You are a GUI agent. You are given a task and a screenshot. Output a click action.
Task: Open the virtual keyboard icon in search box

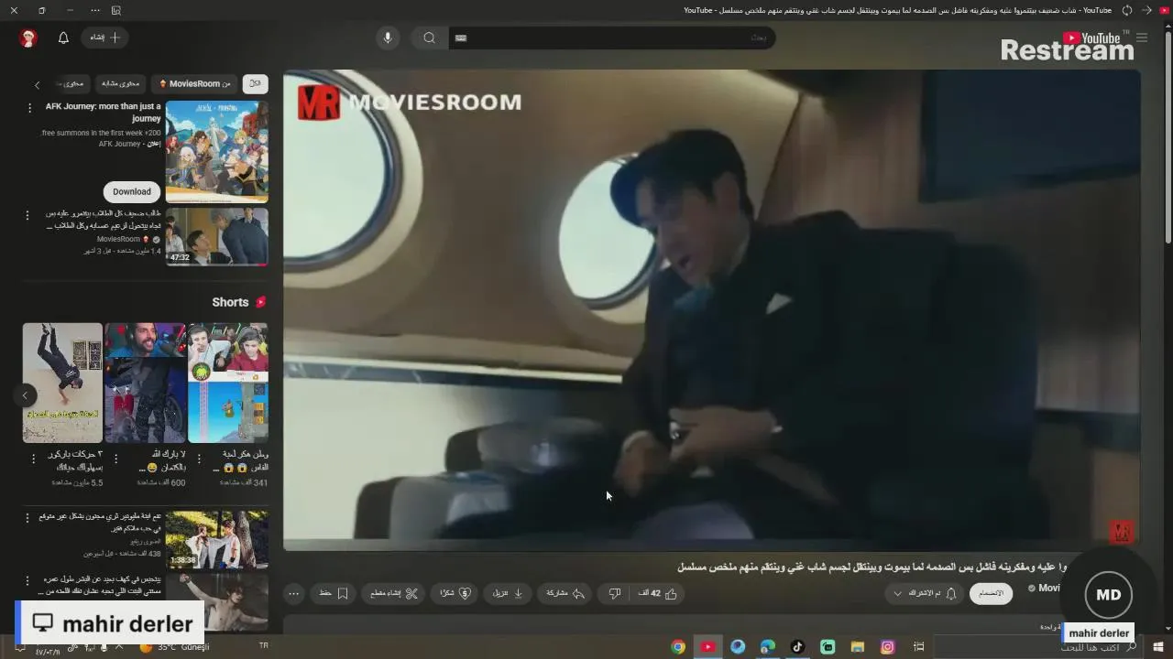coord(461,38)
